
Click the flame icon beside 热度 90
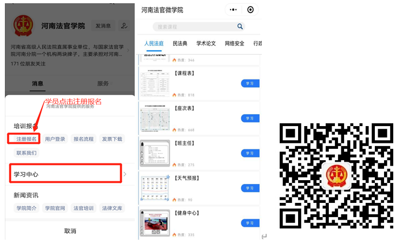click(174, 200)
